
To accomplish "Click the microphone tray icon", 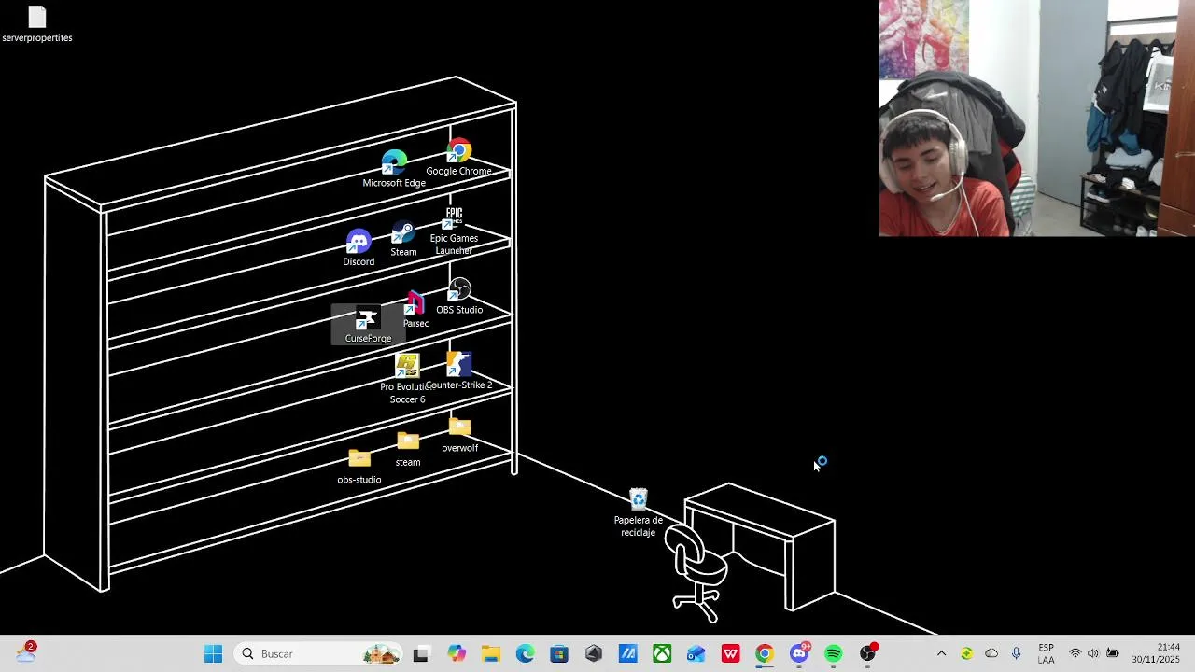I will pyautogui.click(x=1017, y=654).
